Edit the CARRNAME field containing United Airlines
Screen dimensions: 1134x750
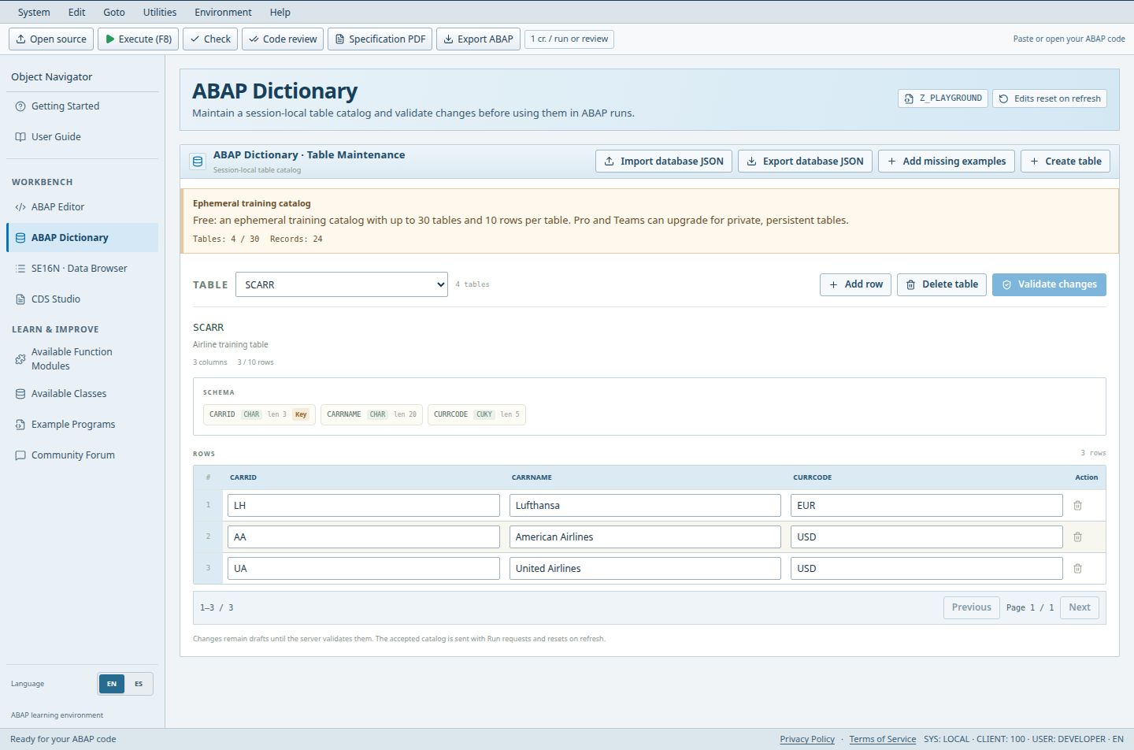coord(645,569)
